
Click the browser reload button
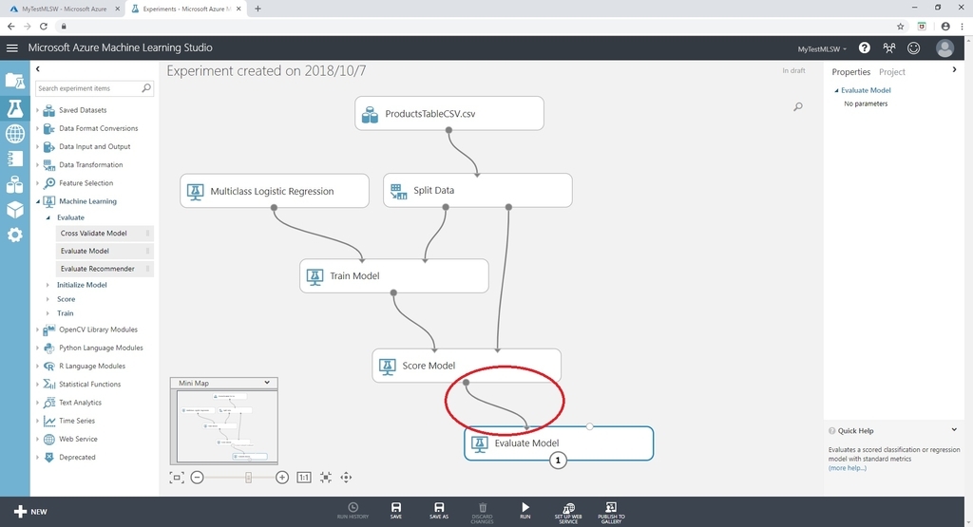click(x=44, y=26)
